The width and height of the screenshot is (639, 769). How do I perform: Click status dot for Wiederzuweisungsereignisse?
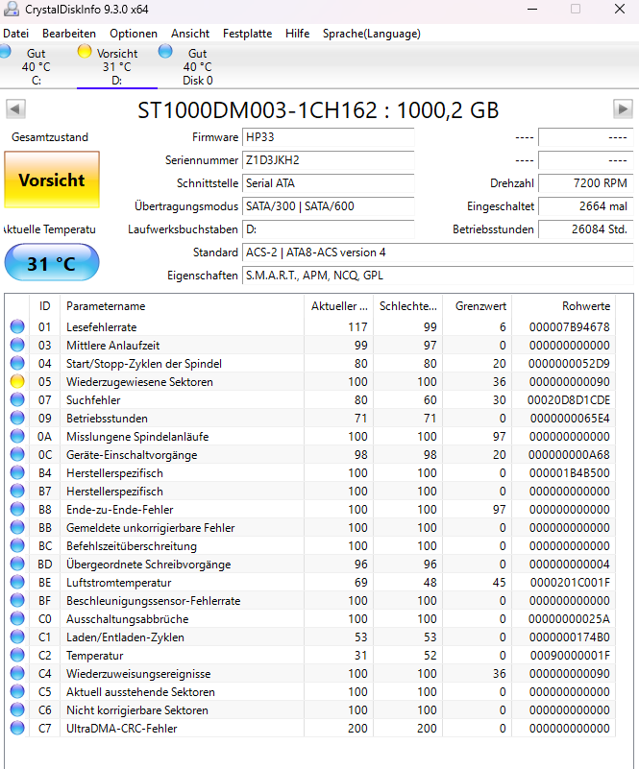click(x=17, y=673)
